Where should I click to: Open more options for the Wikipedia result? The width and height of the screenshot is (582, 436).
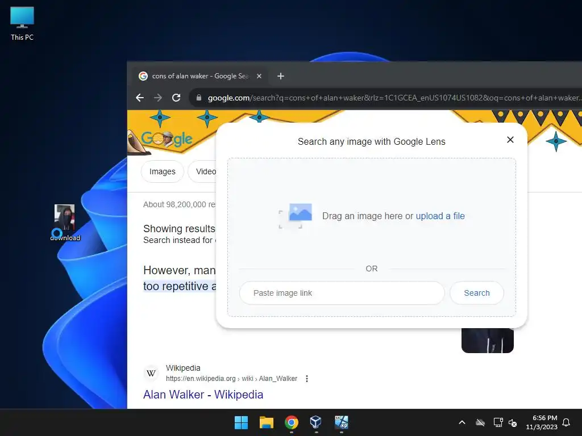[x=306, y=379]
